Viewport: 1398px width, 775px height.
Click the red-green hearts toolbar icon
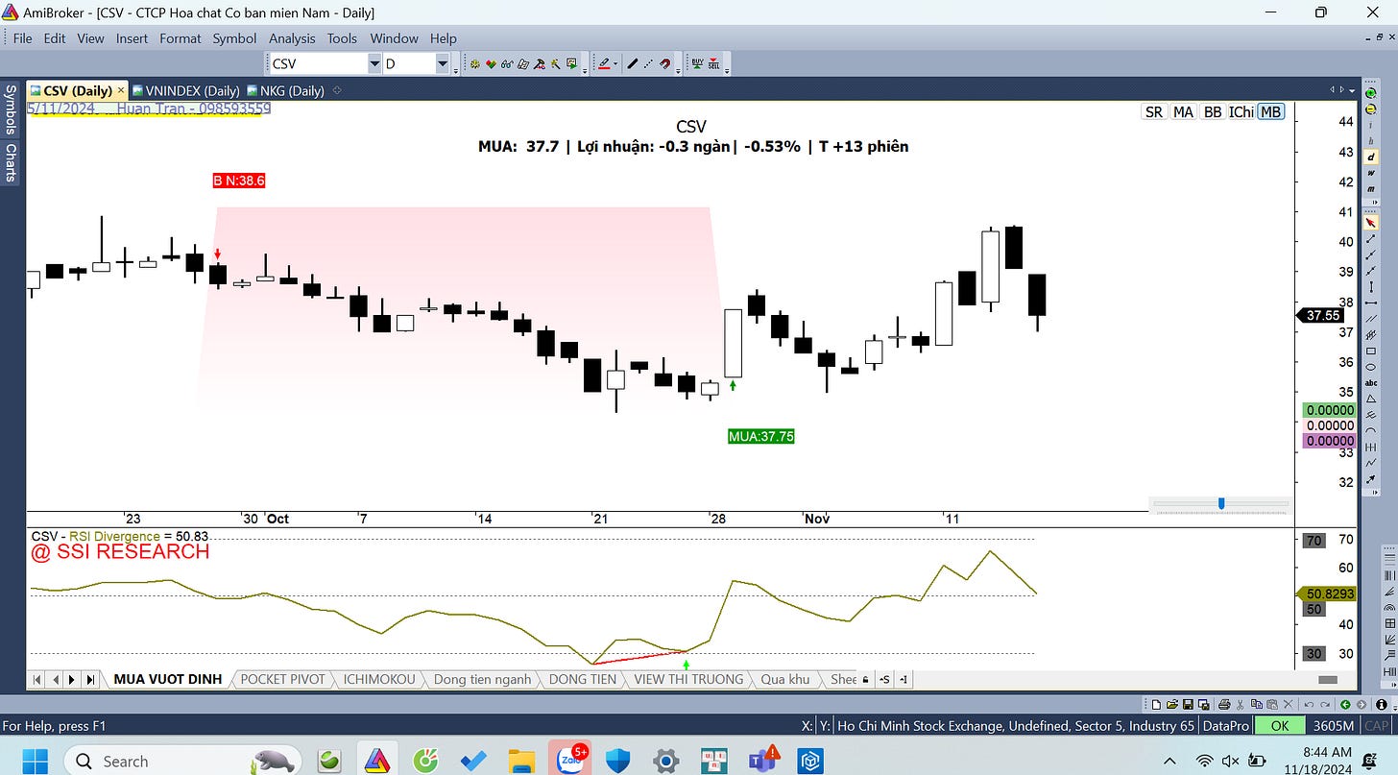click(x=492, y=64)
